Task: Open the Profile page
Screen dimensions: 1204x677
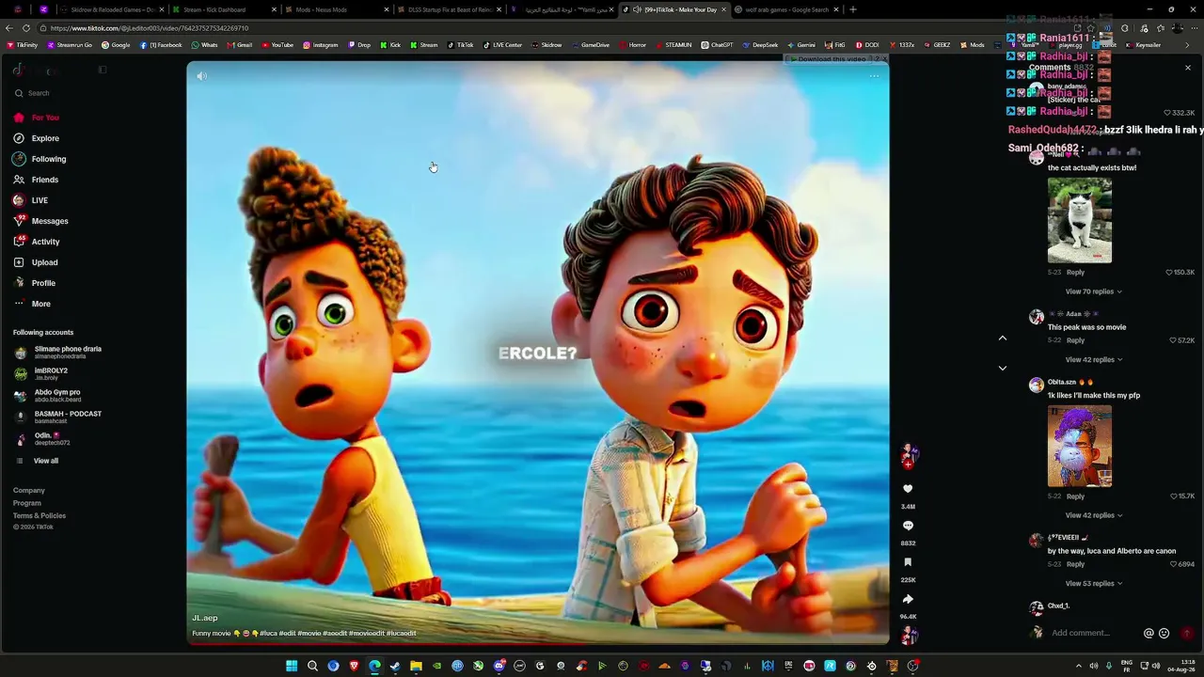Action: (35, 283)
